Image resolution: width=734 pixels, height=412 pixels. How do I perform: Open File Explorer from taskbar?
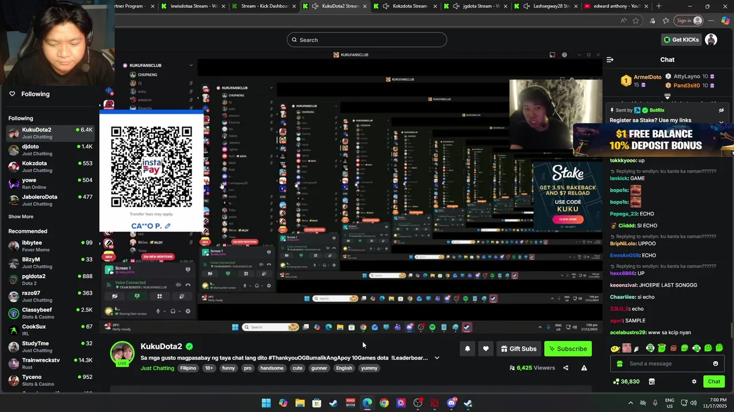coord(300,403)
